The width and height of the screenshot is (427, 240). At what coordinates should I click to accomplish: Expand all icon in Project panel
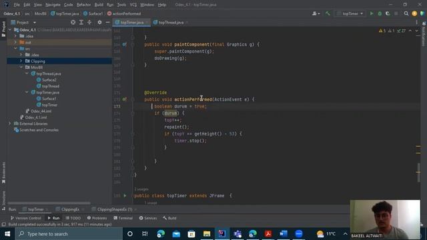(81, 22)
